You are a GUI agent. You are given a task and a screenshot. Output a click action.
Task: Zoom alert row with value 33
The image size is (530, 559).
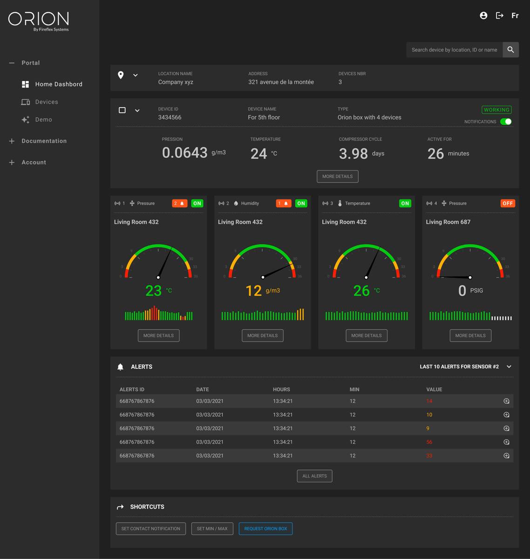pyautogui.click(x=506, y=456)
